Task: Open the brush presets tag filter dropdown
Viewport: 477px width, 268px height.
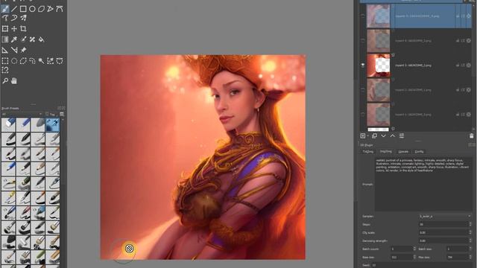Action: pyautogui.click(x=22, y=114)
